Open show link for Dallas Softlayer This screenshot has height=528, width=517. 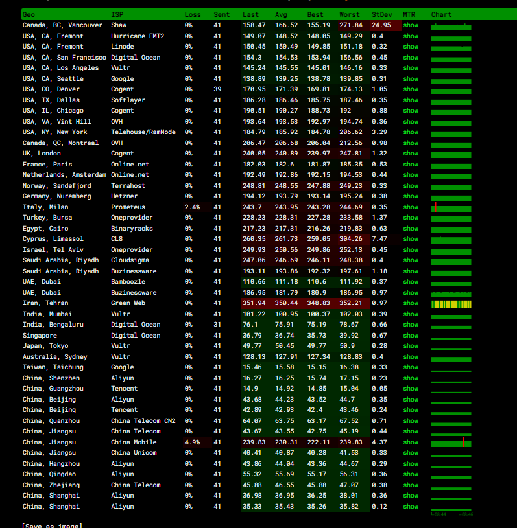pyautogui.click(x=411, y=100)
